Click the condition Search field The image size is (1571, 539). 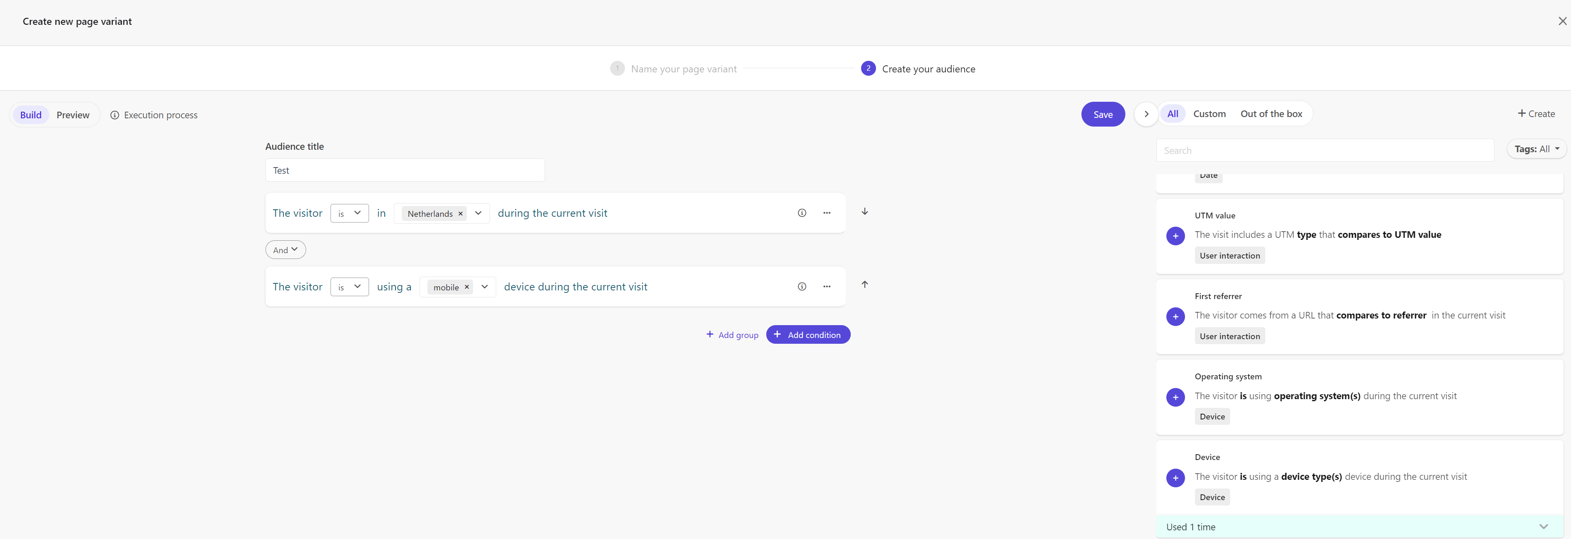(1324, 151)
